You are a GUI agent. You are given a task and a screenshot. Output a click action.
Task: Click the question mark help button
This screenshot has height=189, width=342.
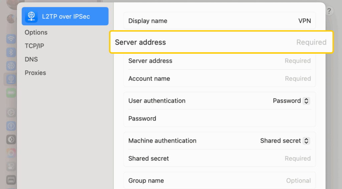click(329, 11)
